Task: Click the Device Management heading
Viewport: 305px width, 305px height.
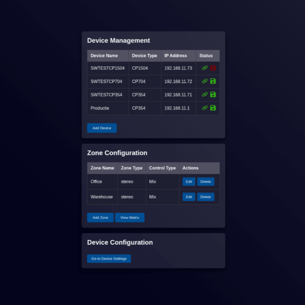Action: (118, 41)
